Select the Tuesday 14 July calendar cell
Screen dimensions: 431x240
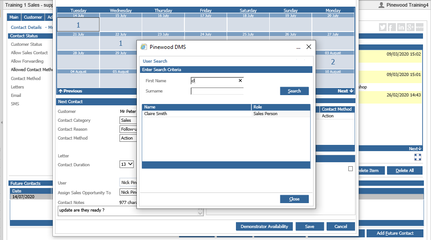point(78,24)
